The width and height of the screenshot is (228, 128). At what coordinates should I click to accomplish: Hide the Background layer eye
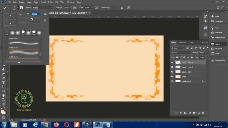(172, 81)
